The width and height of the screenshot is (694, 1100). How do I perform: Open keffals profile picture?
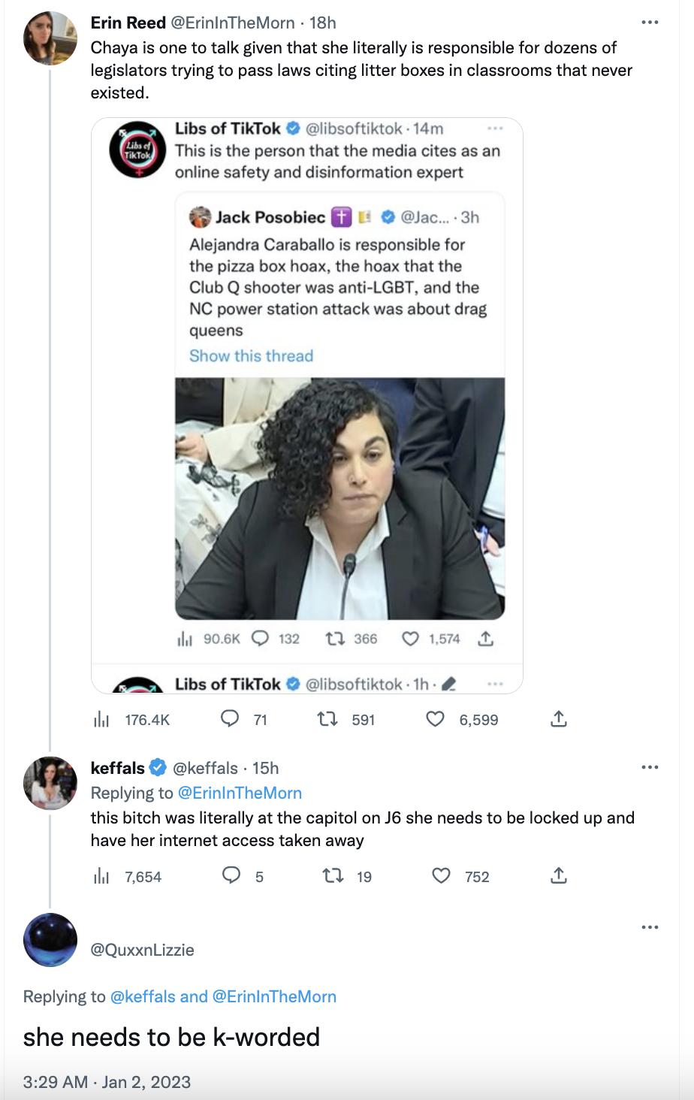pos(50,783)
